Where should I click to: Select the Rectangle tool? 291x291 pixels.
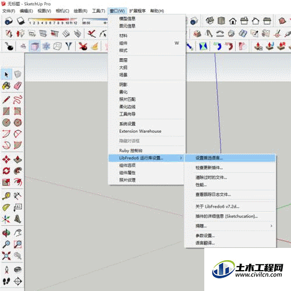coord(6,111)
